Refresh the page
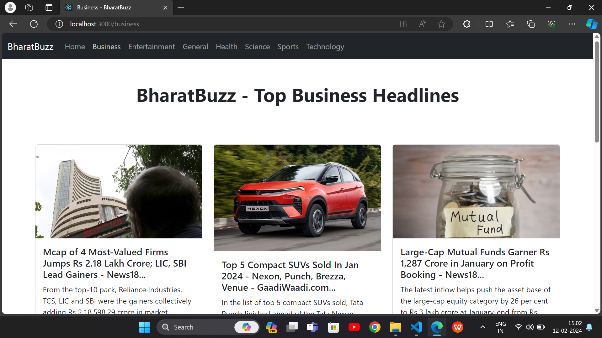The image size is (602, 338). pos(34,24)
